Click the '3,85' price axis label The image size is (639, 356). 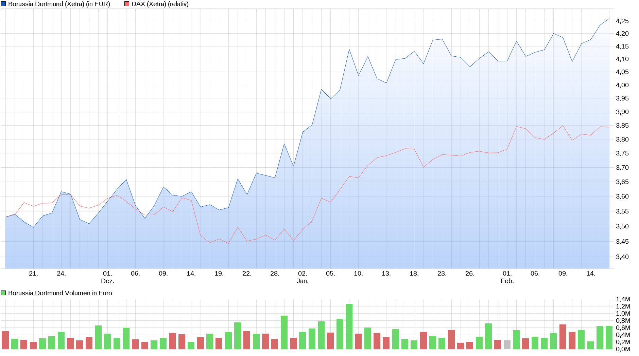(622, 126)
